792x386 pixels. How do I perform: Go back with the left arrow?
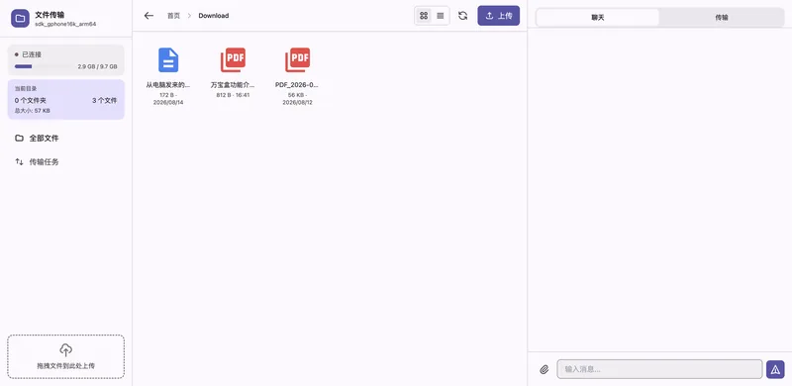coord(148,16)
